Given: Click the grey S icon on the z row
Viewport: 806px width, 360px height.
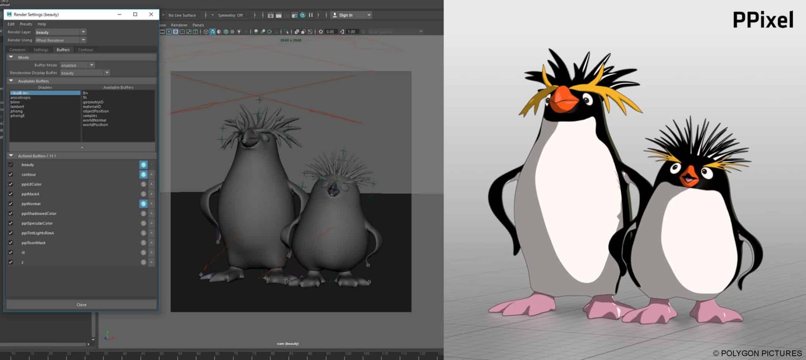Looking at the screenshot, I should pyautogui.click(x=143, y=262).
